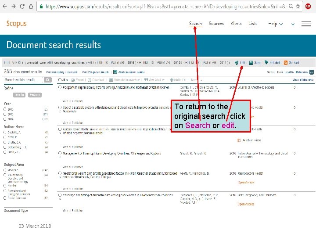Screen dimensions: 316x237
Task: Sort results by Relevance
Action: coord(302,72)
